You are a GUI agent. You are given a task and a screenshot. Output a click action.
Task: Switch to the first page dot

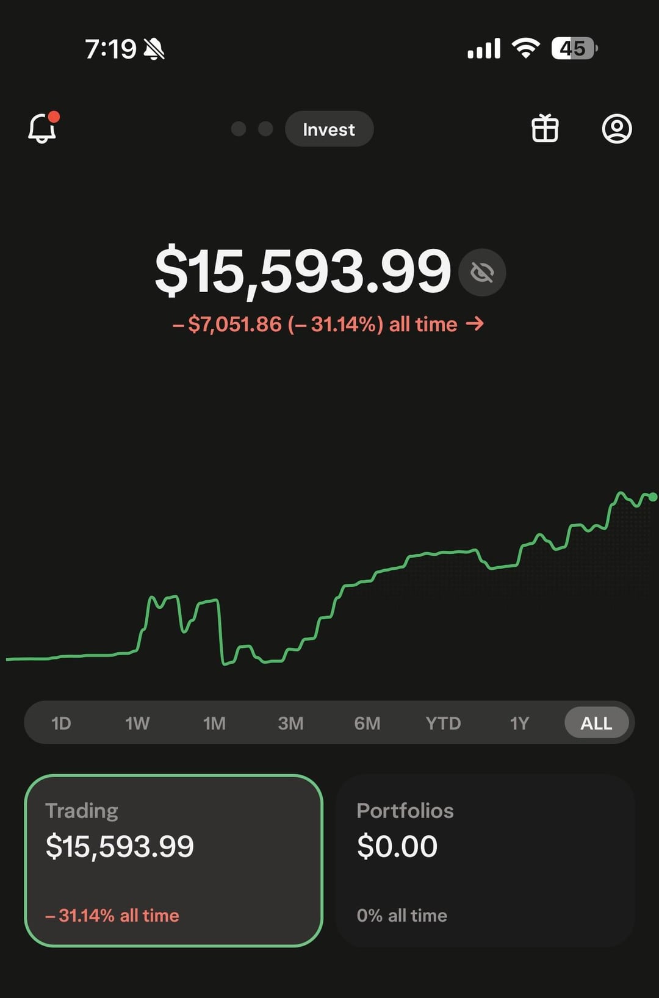(239, 129)
